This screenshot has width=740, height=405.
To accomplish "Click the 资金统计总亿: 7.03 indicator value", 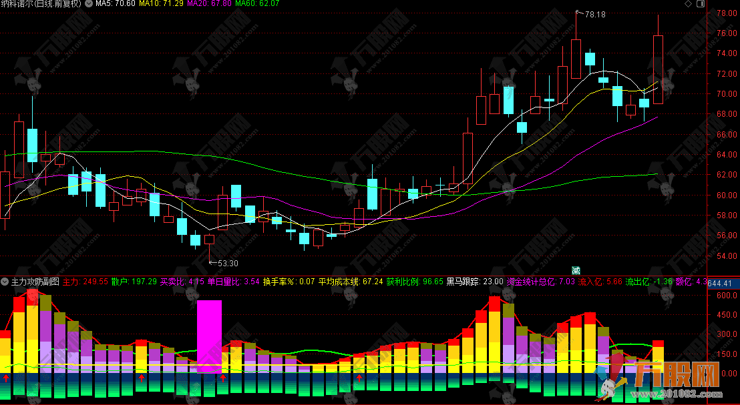I will pyautogui.click(x=541, y=282).
